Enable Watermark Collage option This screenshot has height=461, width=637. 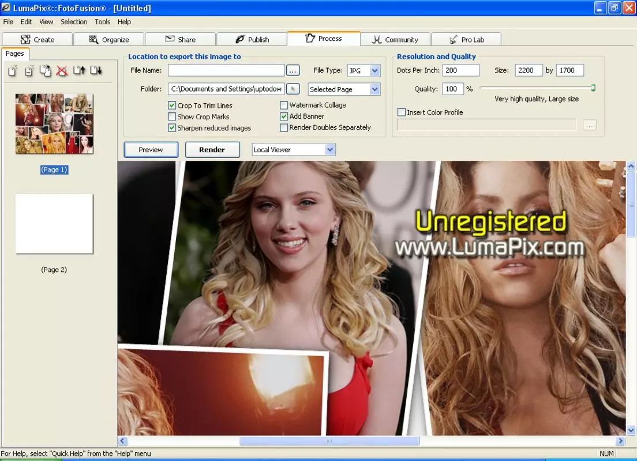point(284,105)
